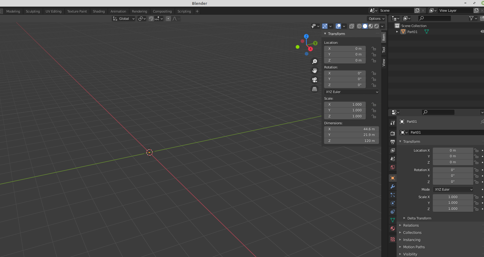Expand the Relations panel

pos(411,225)
